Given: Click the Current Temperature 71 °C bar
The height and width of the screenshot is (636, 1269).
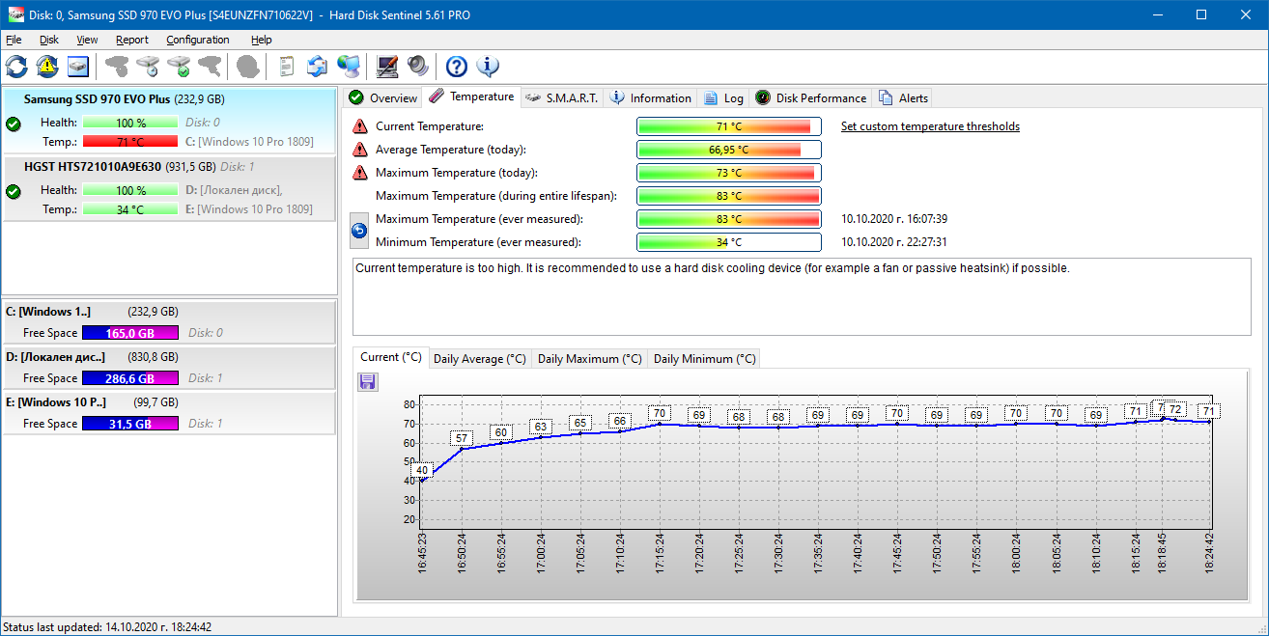Looking at the screenshot, I should (728, 126).
